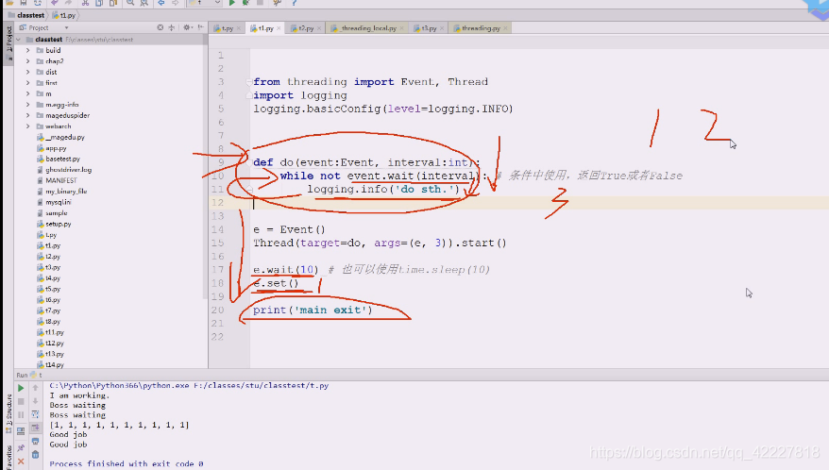Expand the m.egg-info folder
The image size is (829, 470).
(x=28, y=105)
